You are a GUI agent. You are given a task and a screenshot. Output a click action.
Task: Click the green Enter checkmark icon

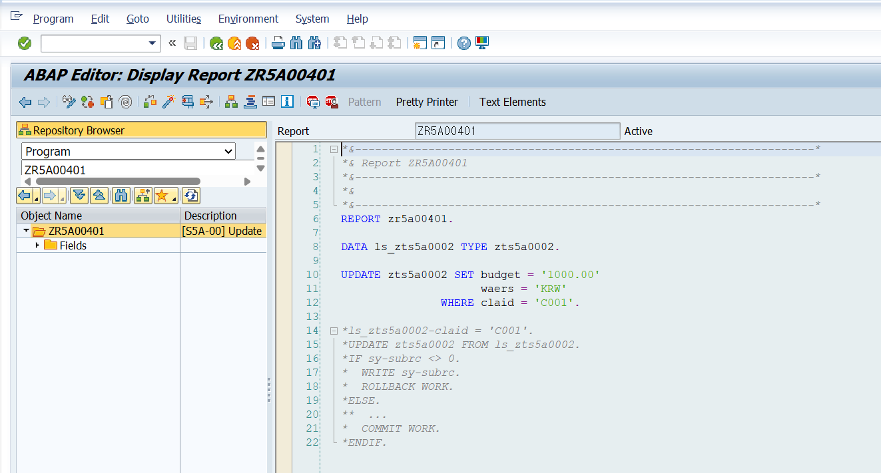tap(25, 43)
